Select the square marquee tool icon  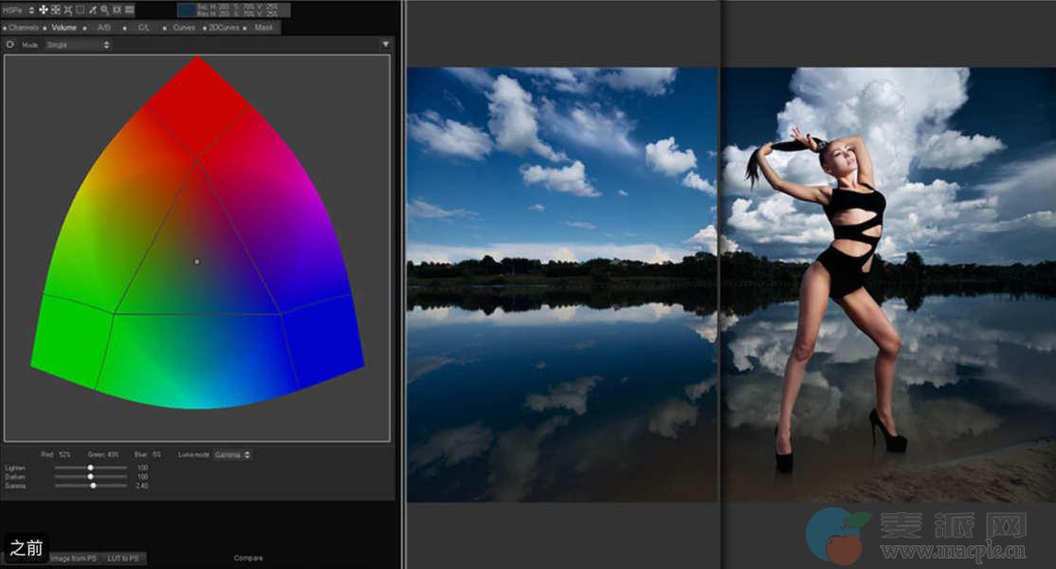tap(81, 9)
